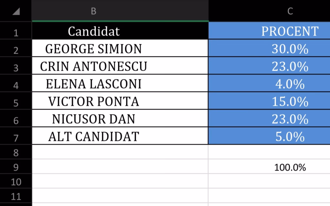Select row 9 header

click(16, 167)
